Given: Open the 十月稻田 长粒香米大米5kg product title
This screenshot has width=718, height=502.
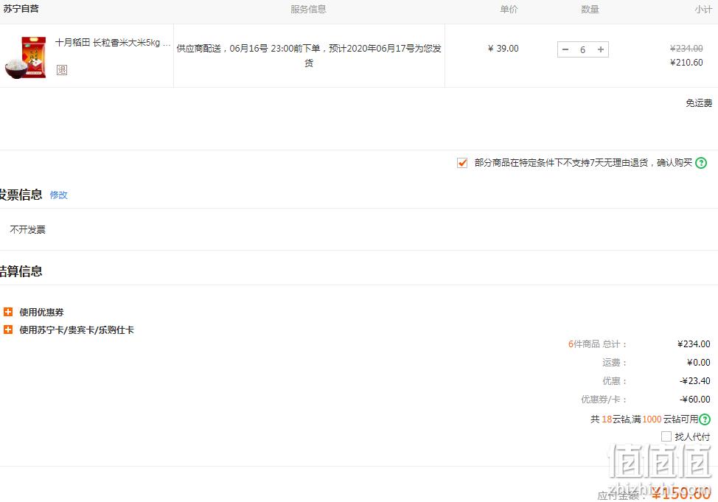Looking at the screenshot, I should point(113,43).
